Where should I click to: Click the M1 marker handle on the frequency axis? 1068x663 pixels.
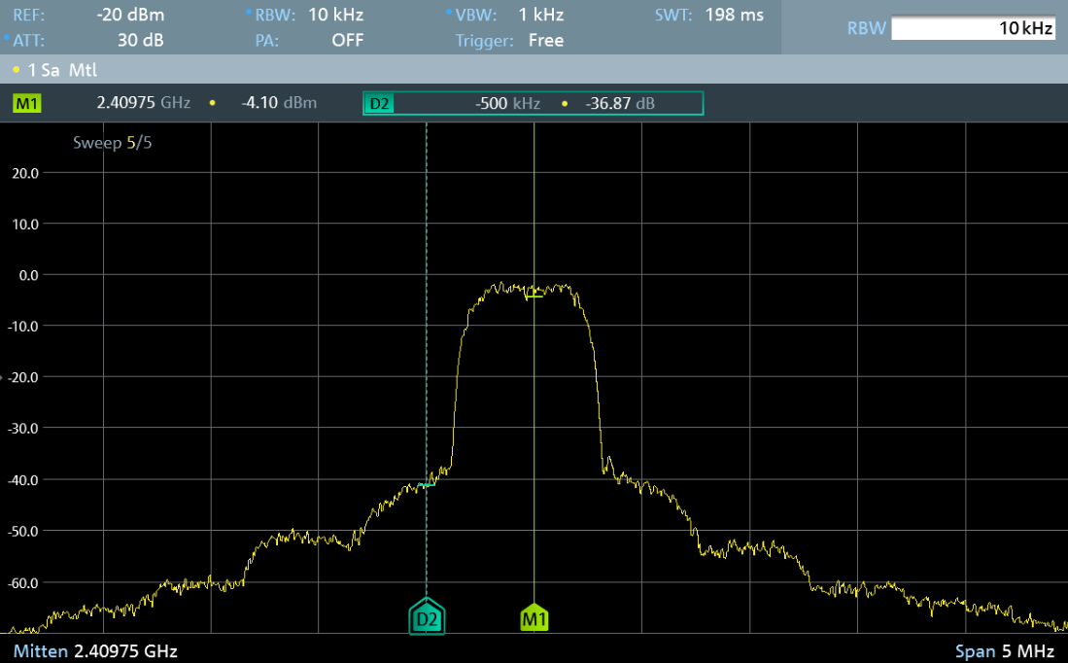(x=534, y=618)
